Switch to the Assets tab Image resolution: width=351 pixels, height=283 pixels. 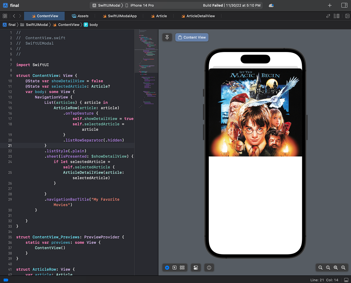pos(80,16)
